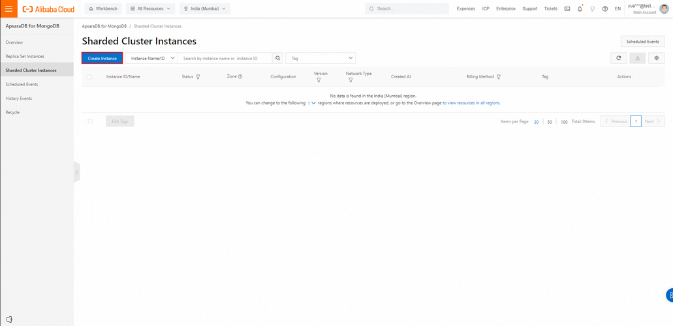Click the download export icon
Screen dimensions: 673x326
(x=637, y=58)
